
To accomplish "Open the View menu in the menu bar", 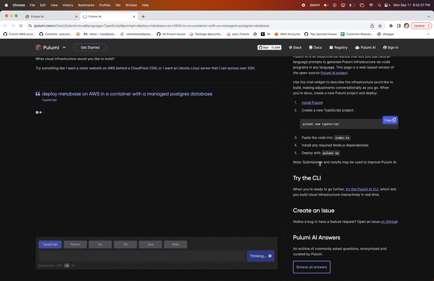I will (x=54, y=5).
